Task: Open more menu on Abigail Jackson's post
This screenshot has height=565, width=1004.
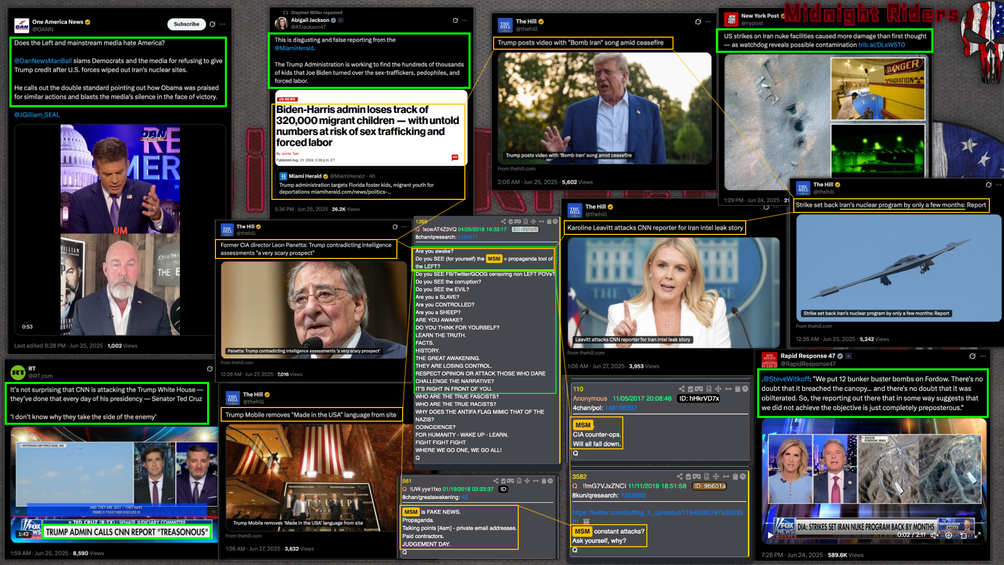Action: tap(465, 20)
